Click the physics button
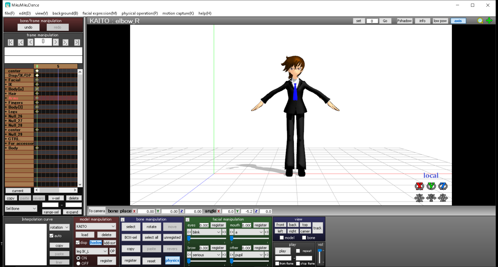This screenshot has height=267, width=498. (x=172, y=261)
